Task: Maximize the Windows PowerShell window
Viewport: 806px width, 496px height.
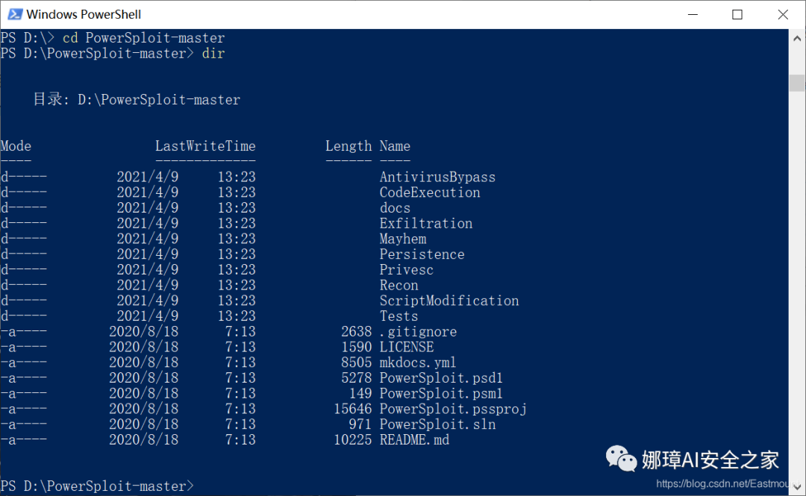Action: click(737, 14)
